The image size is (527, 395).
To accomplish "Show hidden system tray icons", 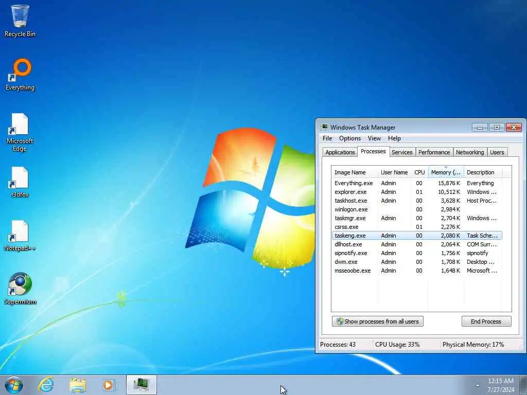I will [x=478, y=385].
